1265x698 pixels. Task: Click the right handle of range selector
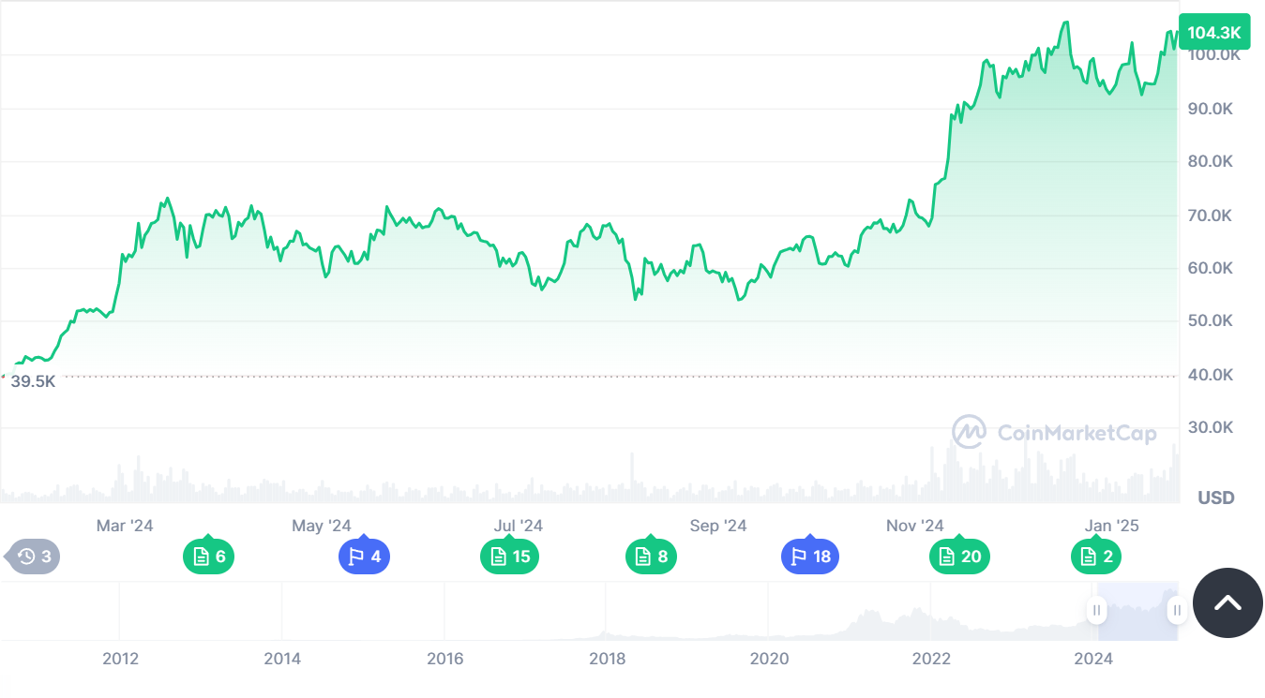tap(1176, 611)
